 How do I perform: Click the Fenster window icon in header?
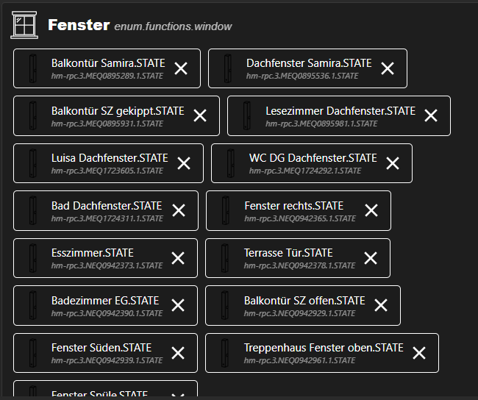click(24, 24)
